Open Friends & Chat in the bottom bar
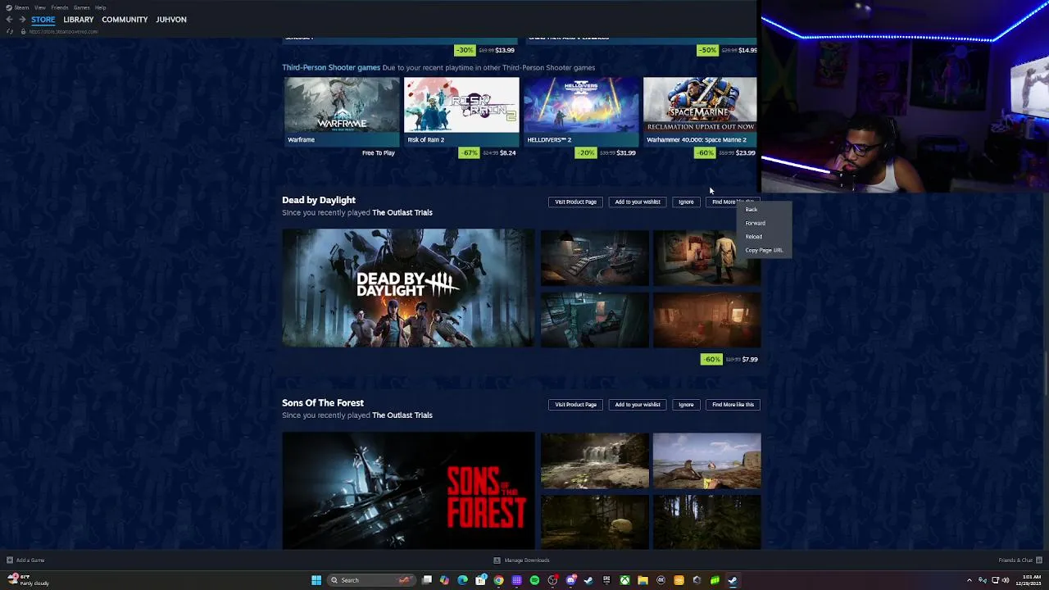This screenshot has height=590, width=1049. point(1015,560)
